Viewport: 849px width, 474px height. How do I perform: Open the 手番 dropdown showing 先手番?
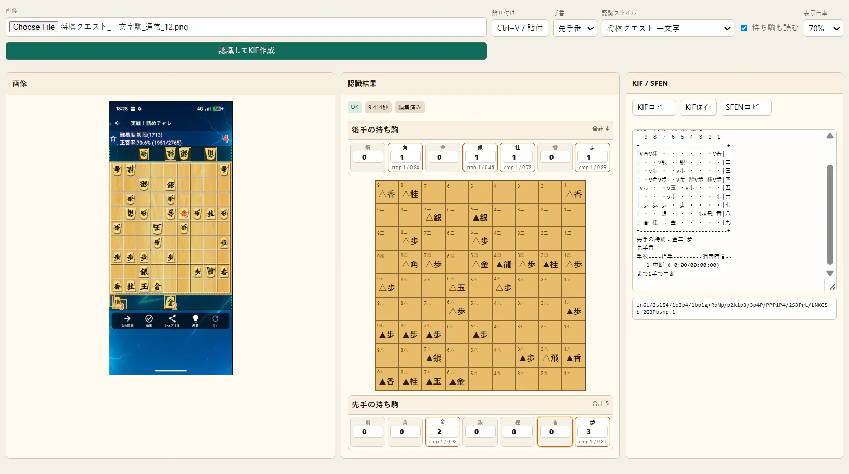coord(575,28)
